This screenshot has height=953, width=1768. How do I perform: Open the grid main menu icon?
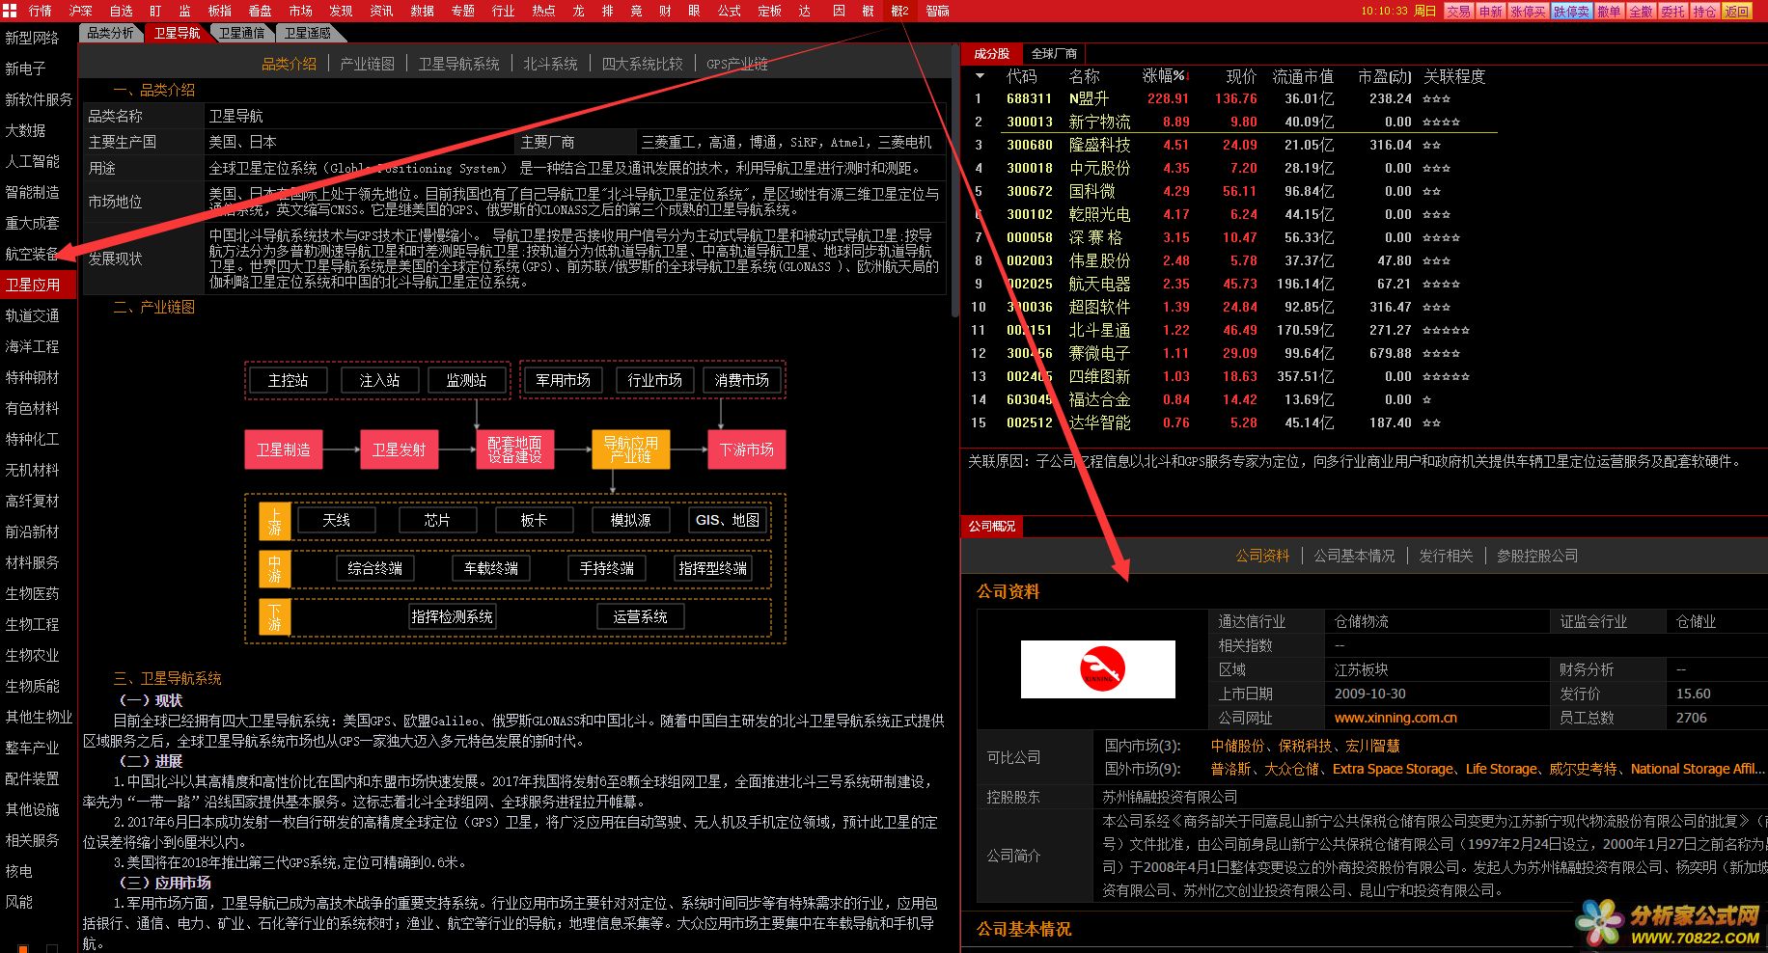pyautogui.click(x=11, y=11)
